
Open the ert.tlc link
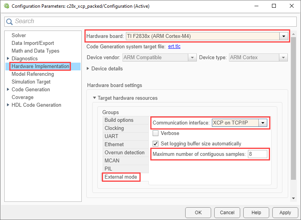174,46
